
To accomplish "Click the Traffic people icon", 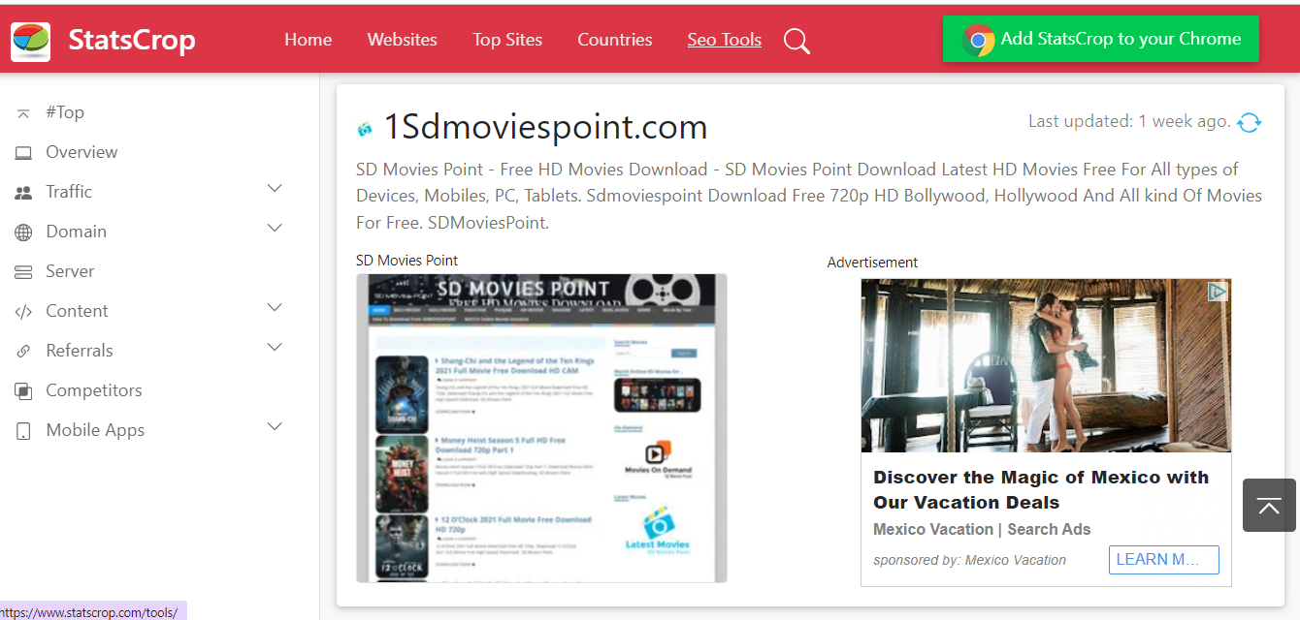I will 23,193.
